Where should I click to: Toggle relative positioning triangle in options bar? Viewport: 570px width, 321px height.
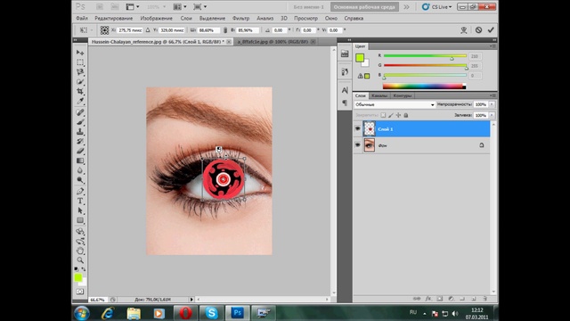click(x=148, y=30)
